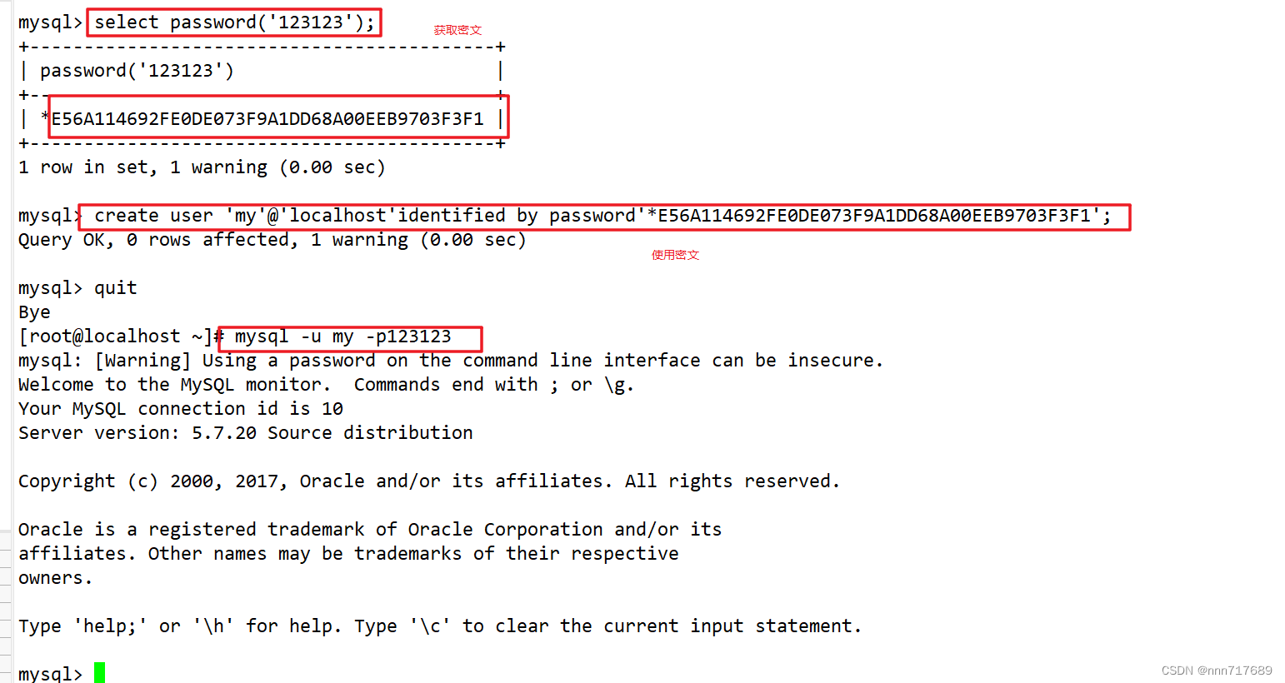Click the select password('123123') command
1285x683 pixels.
235,22
